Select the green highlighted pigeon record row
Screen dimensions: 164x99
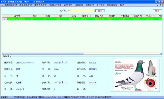82,19
